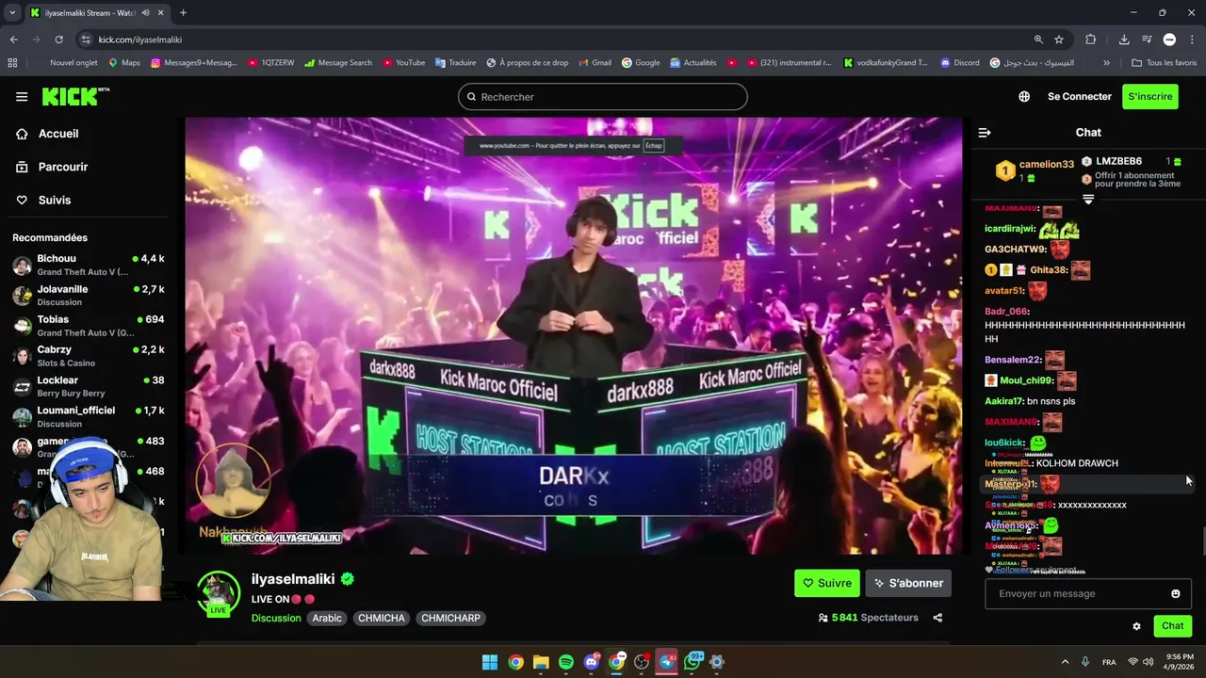Open Chrome extensions puzzle icon
The width and height of the screenshot is (1206, 678).
(x=1091, y=40)
